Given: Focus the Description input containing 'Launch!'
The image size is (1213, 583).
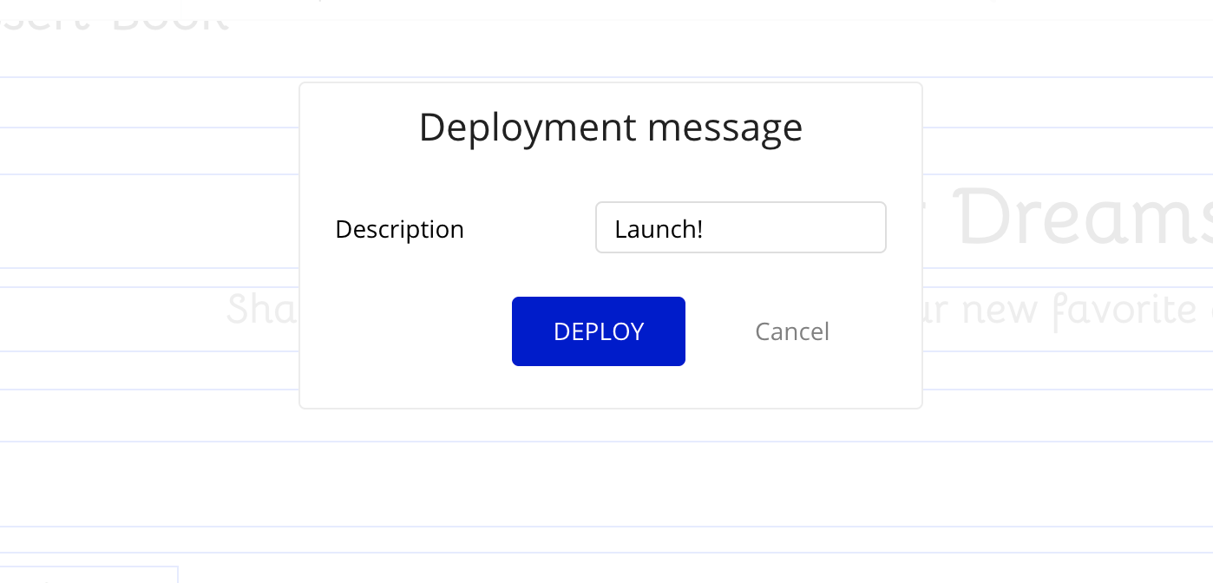Looking at the screenshot, I should 741,228.
